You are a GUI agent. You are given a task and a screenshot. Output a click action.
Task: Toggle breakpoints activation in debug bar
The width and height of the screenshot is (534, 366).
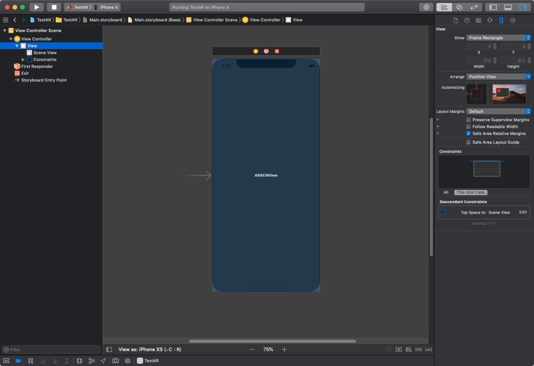tap(18, 361)
